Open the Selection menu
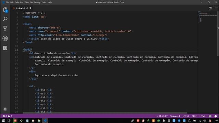This screenshot has width=219, height=123. pos(19,2)
